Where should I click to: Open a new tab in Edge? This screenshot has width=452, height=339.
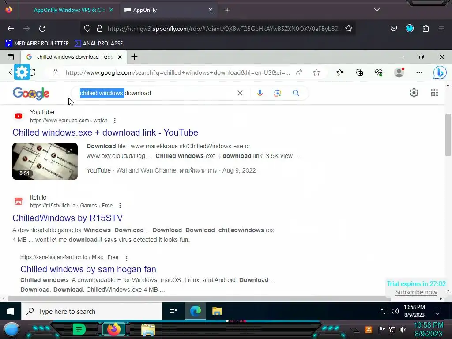tap(134, 57)
